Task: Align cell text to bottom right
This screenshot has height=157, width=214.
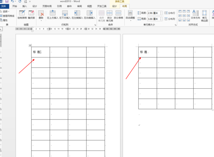Action: [188, 20]
